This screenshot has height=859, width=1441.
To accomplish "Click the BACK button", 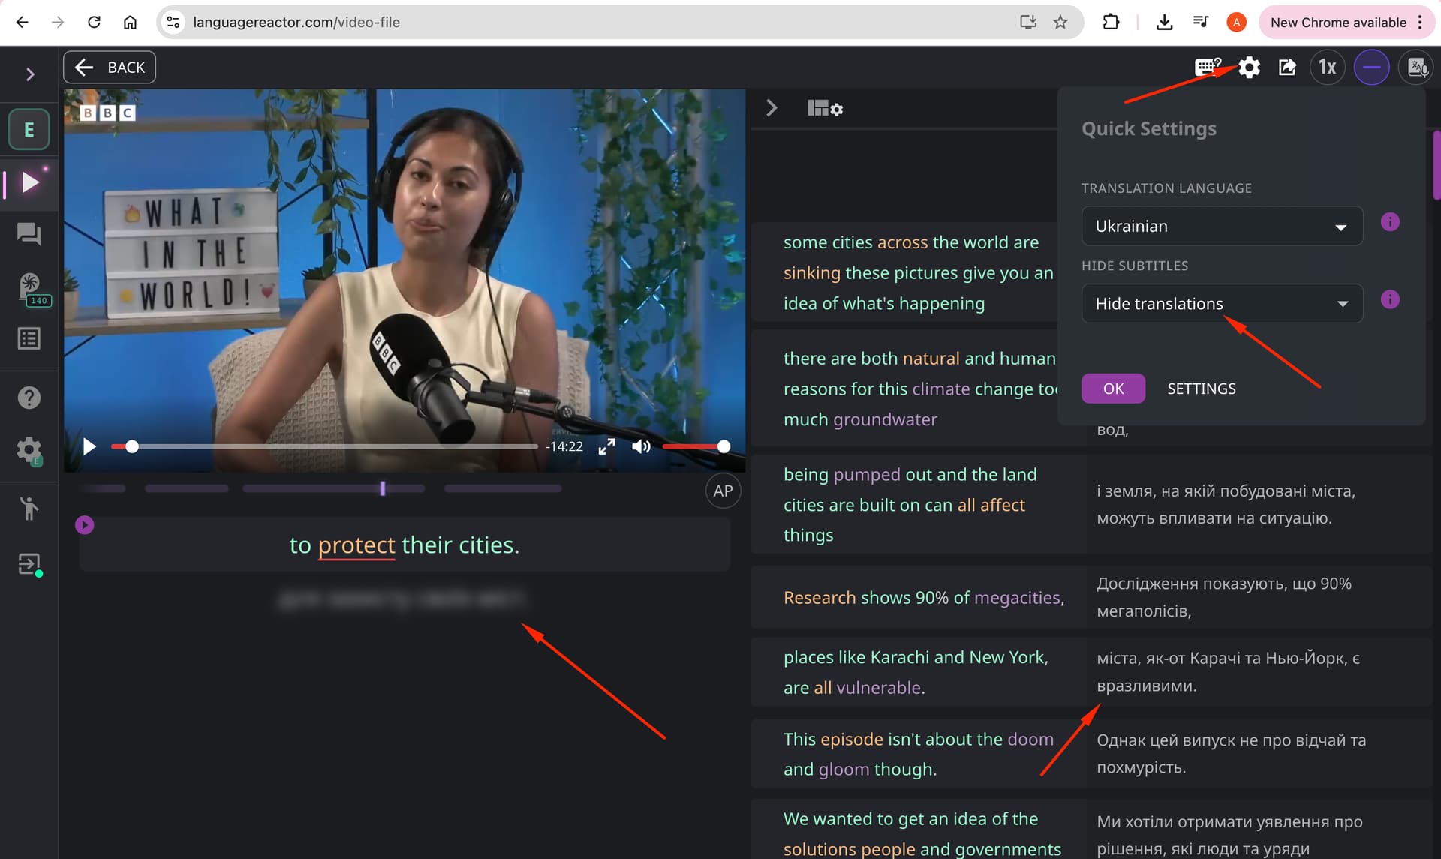I will (x=110, y=68).
